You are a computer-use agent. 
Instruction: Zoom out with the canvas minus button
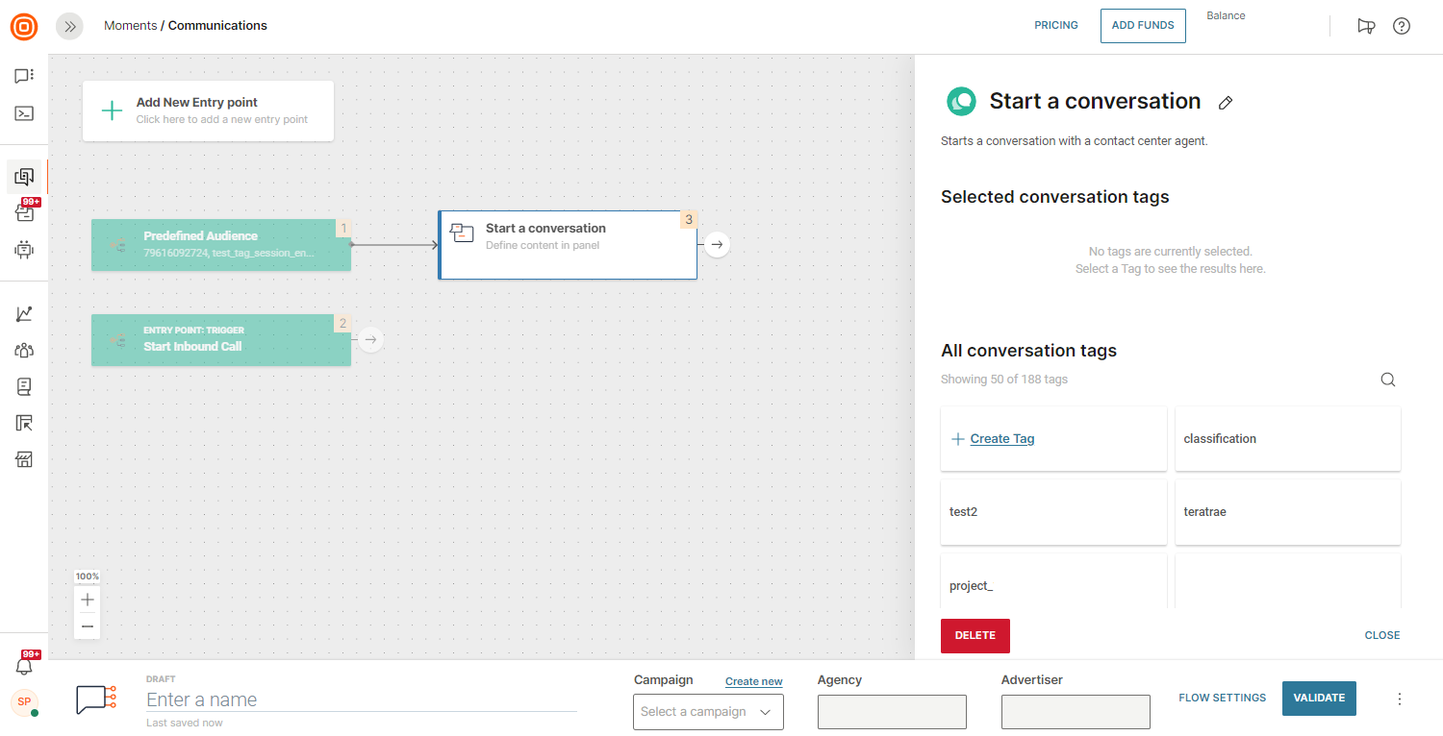tap(88, 626)
